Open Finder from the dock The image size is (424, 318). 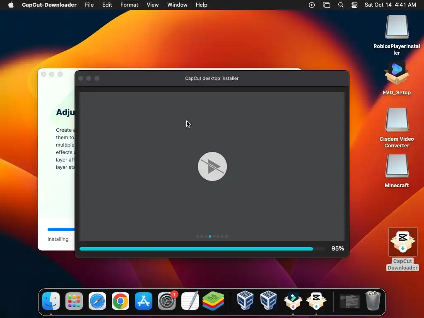[51, 301]
